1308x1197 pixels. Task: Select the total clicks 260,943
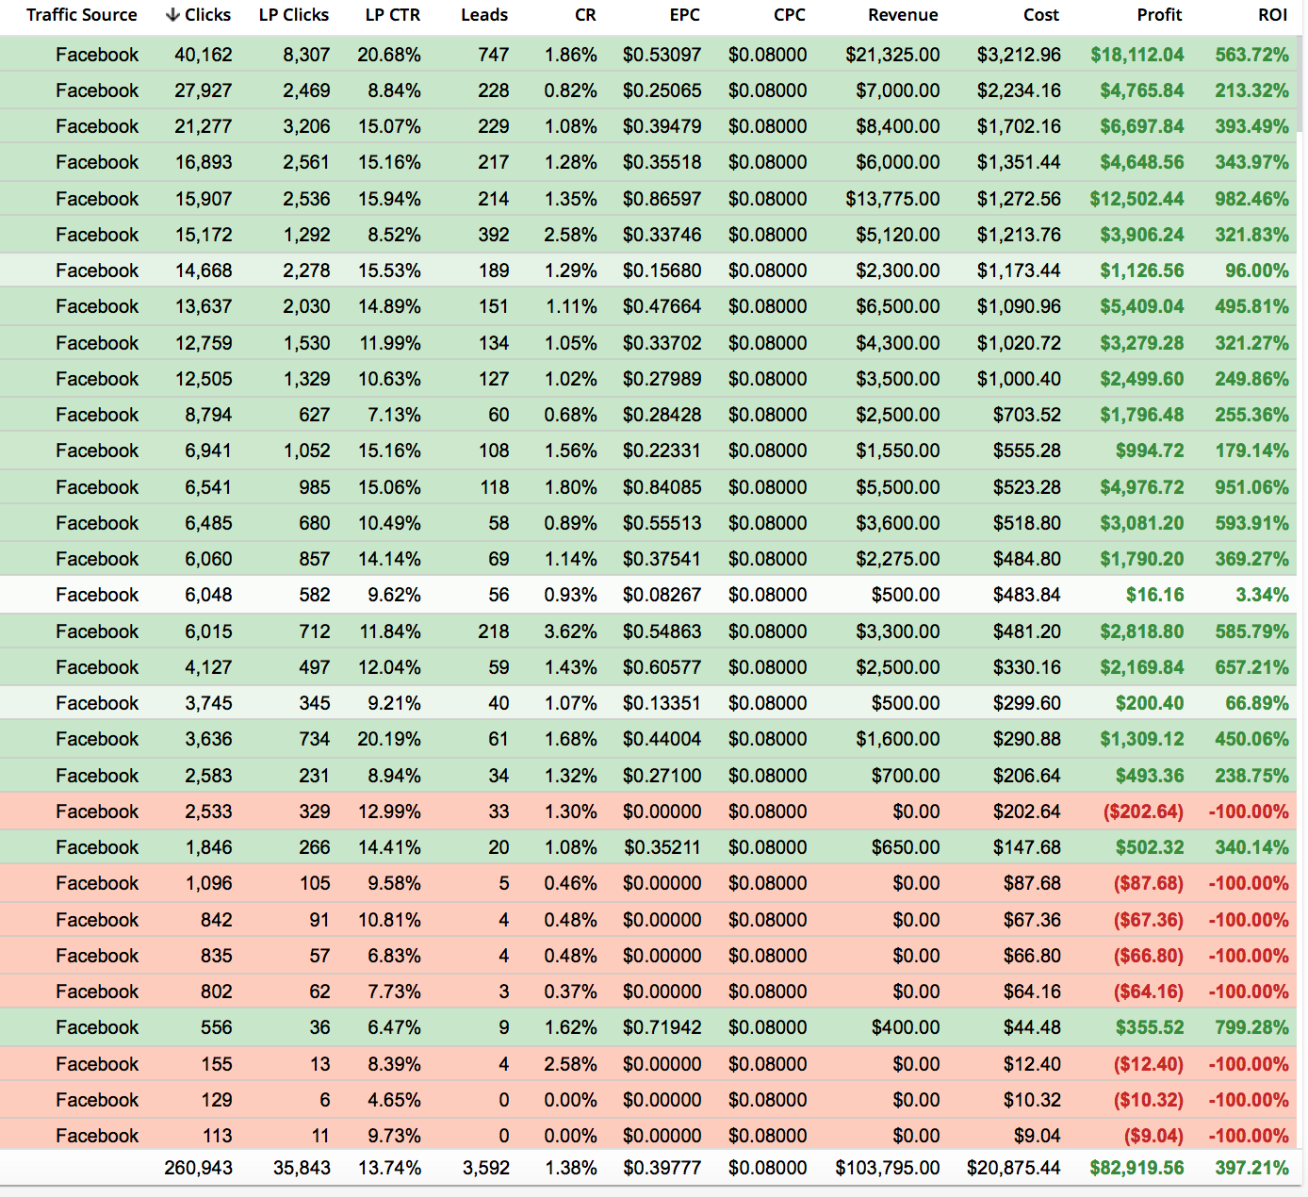pos(198,1168)
